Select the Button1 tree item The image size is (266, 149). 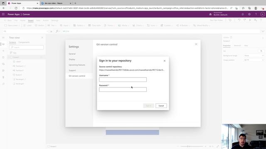[x=17, y=74]
